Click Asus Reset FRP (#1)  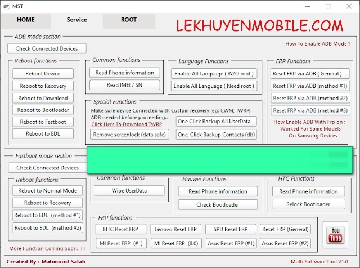(231, 243)
